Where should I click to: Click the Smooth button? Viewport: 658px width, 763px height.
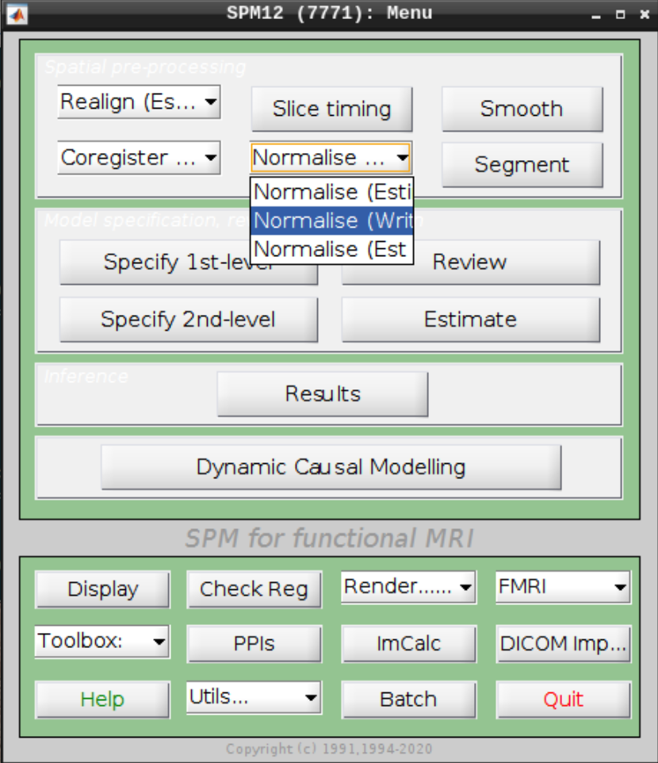tap(522, 109)
